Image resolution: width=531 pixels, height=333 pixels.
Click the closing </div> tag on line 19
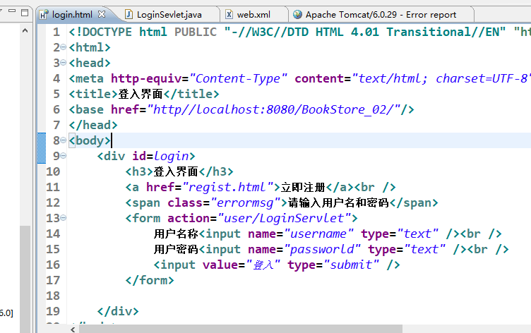[x=118, y=311]
